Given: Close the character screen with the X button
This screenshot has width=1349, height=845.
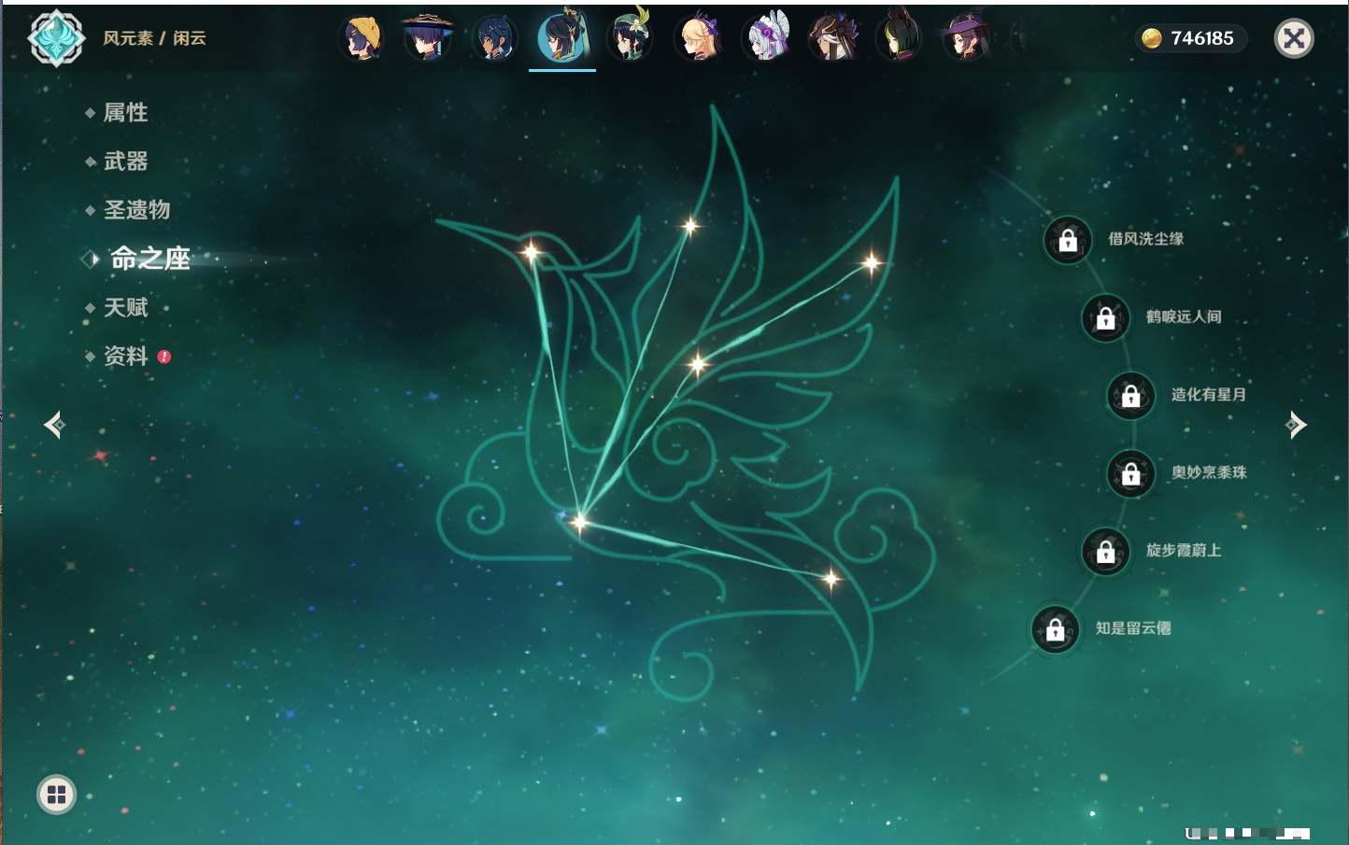Looking at the screenshot, I should (x=1294, y=38).
